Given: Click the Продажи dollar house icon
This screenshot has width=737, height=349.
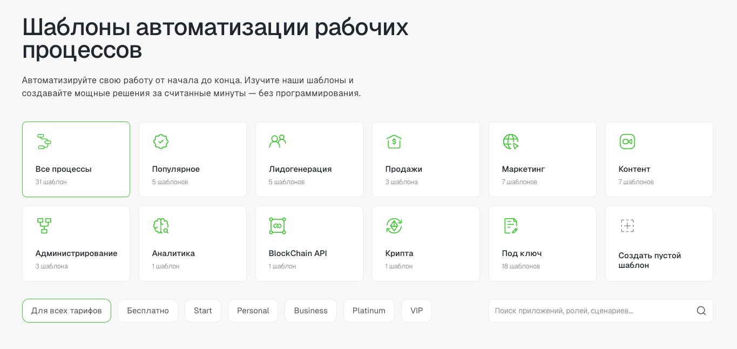Looking at the screenshot, I should 394,142.
